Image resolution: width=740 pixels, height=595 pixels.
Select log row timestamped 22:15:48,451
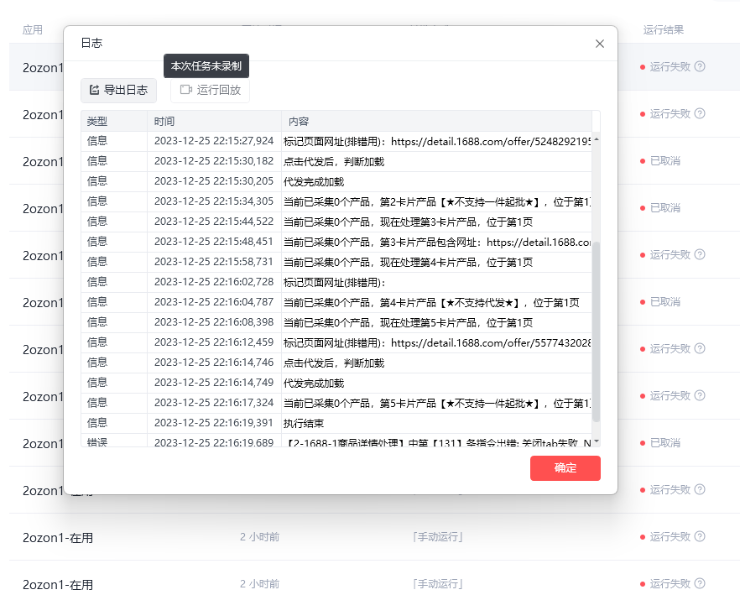point(336,242)
